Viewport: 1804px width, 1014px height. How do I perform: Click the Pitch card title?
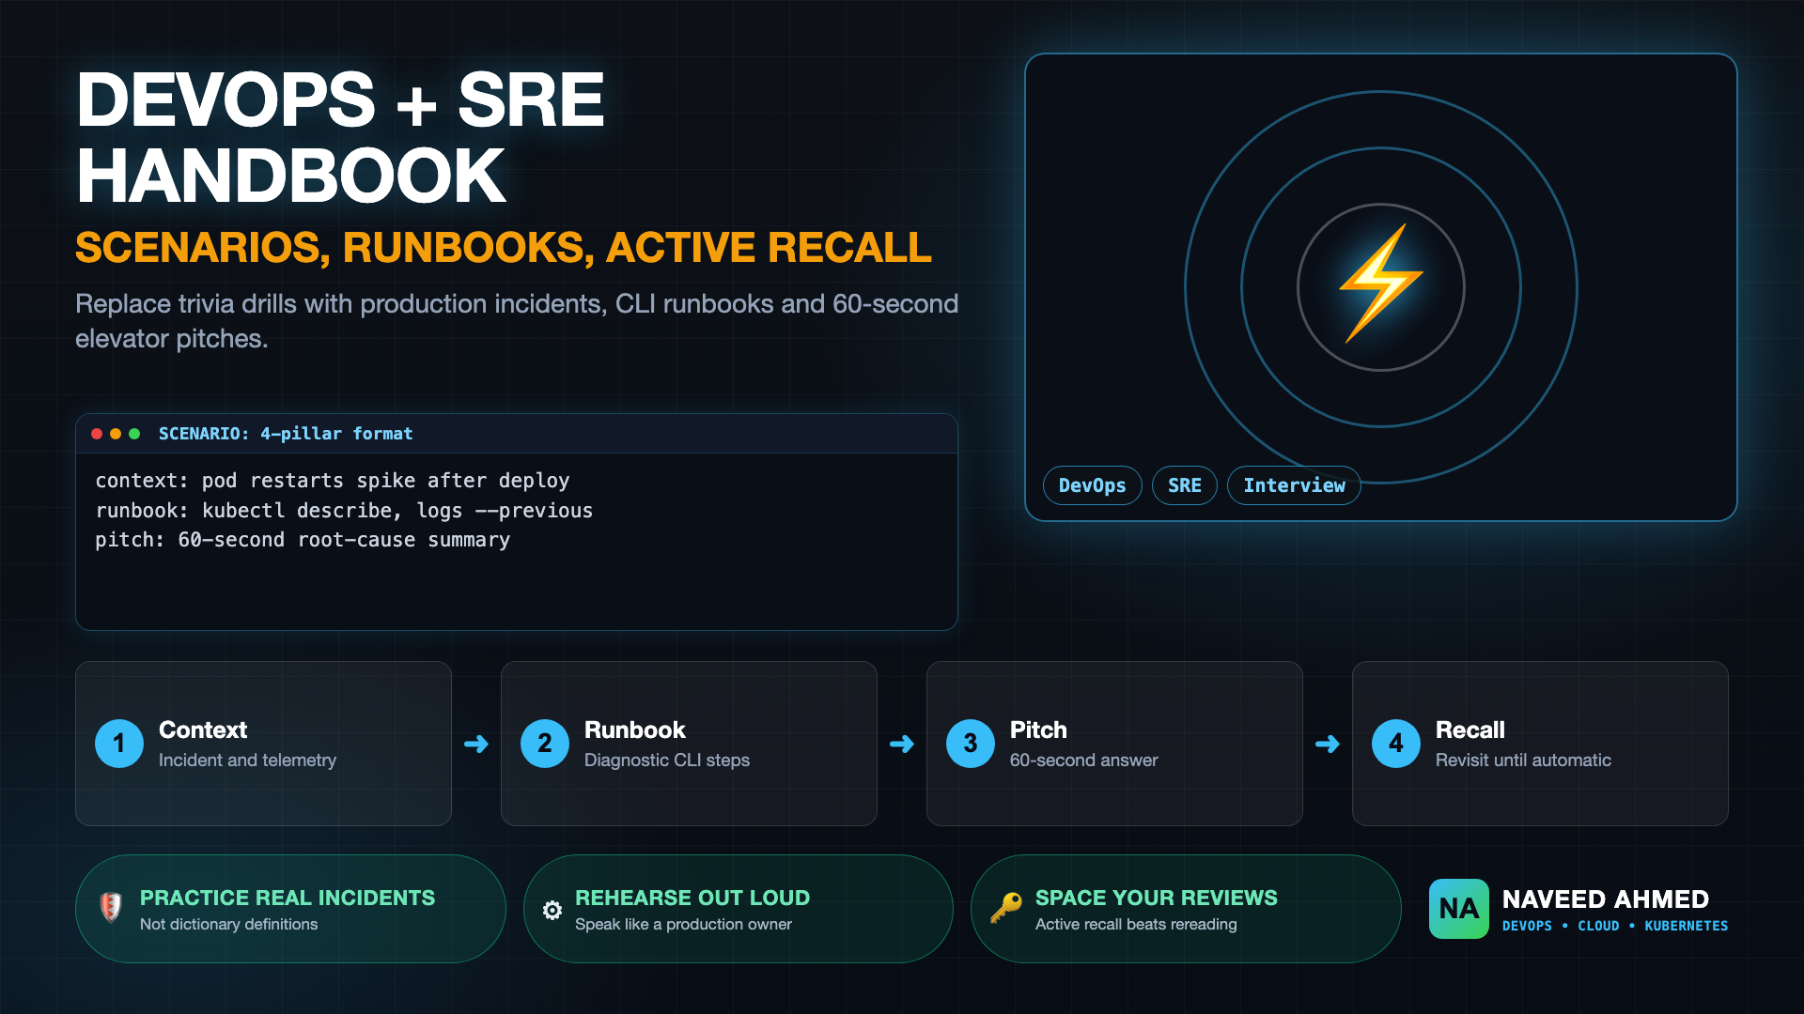click(x=1038, y=730)
